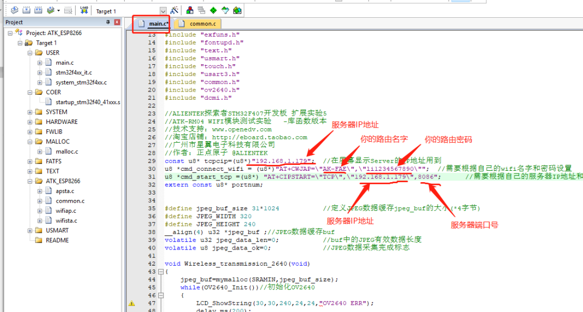Place cursor on '#include "ov2640.h"' line

click(202, 90)
